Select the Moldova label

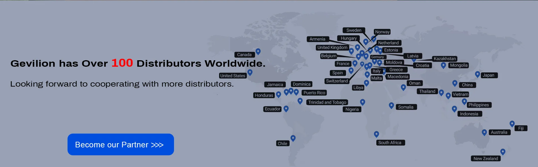coord(394,62)
